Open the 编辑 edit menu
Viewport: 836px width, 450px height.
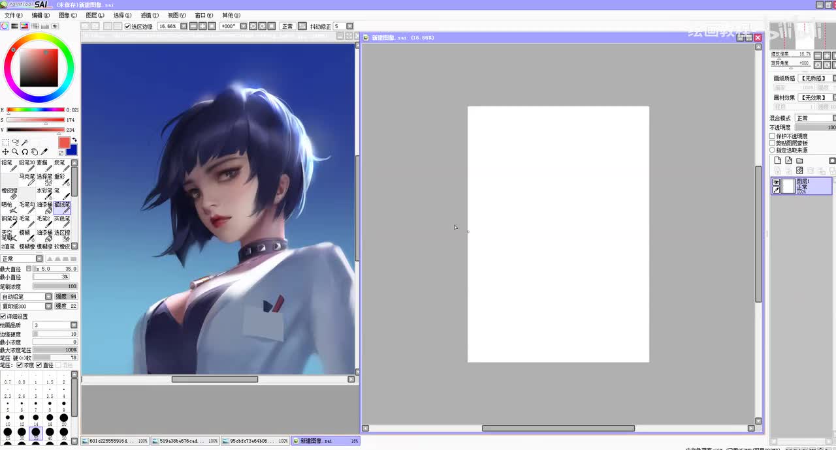pyautogui.click(x=40, y=15)
